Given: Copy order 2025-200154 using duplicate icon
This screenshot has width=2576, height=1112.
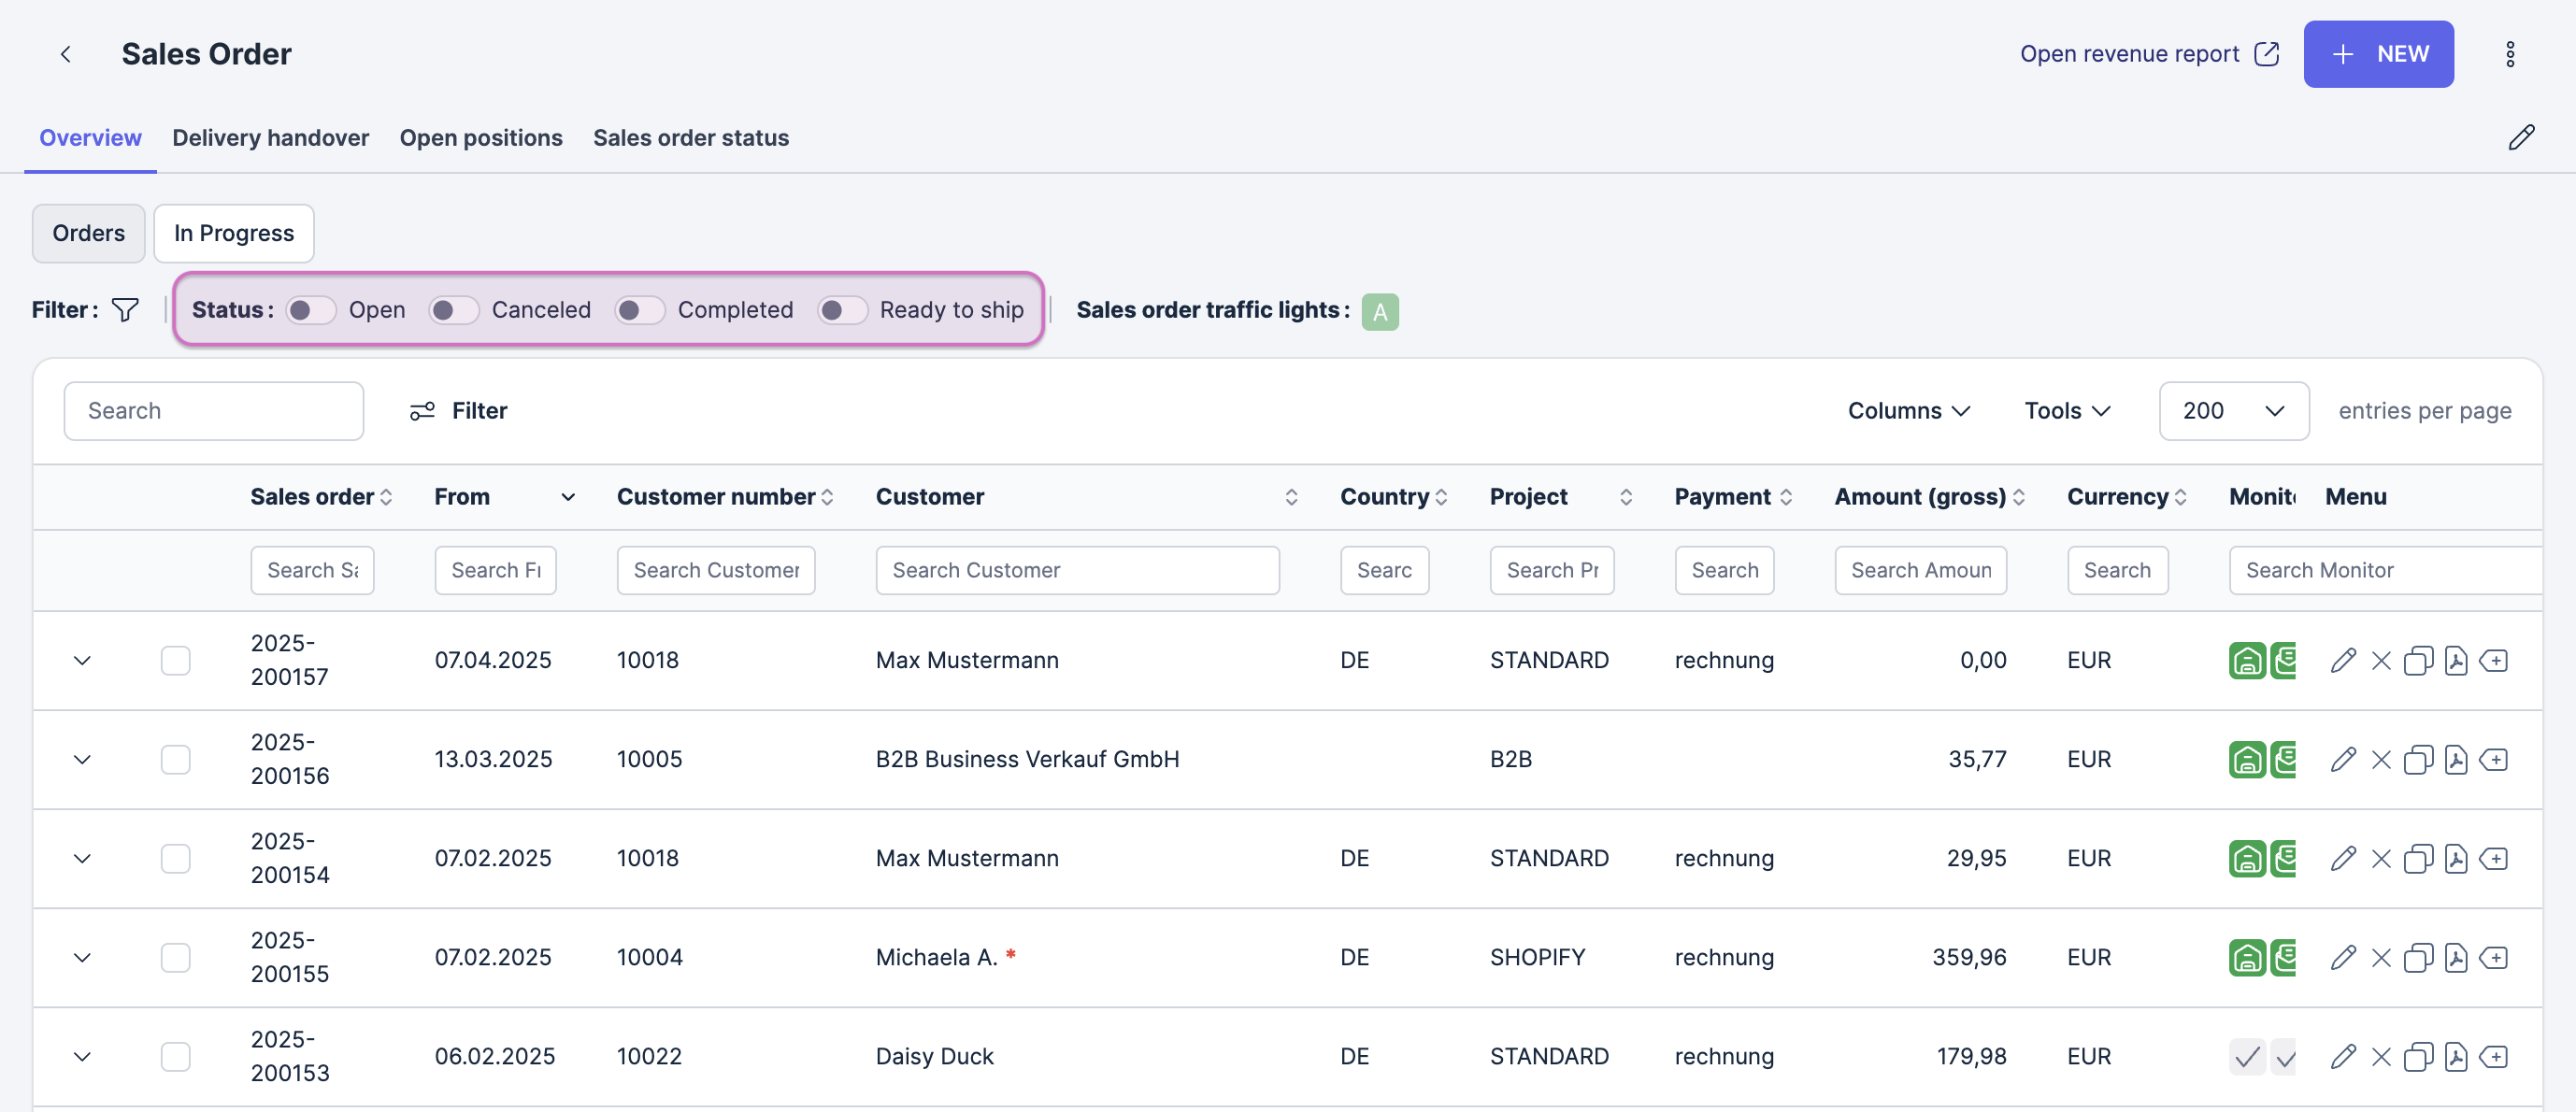Looking at the screenshot, I should 2417,859.
